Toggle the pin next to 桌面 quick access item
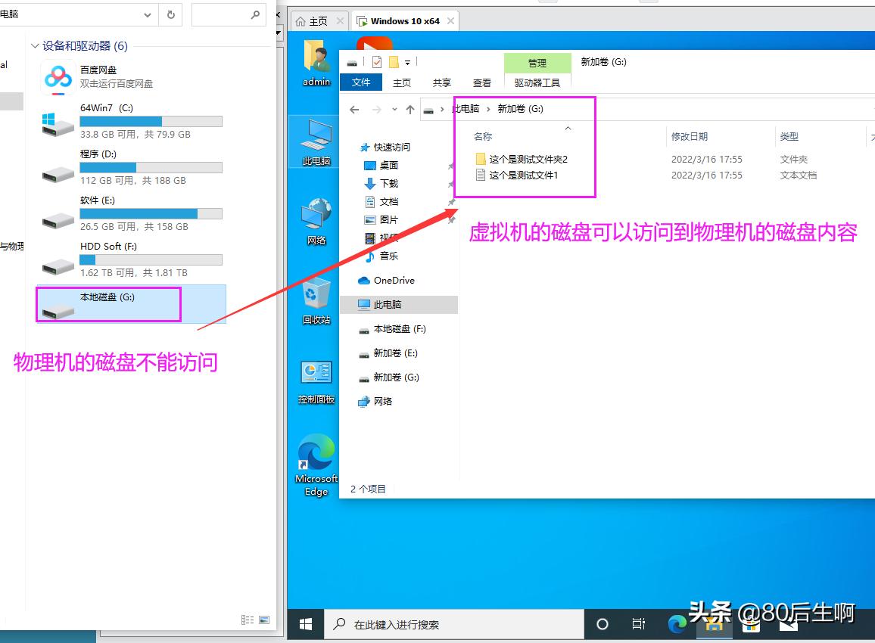 click(x=451, y=165)
